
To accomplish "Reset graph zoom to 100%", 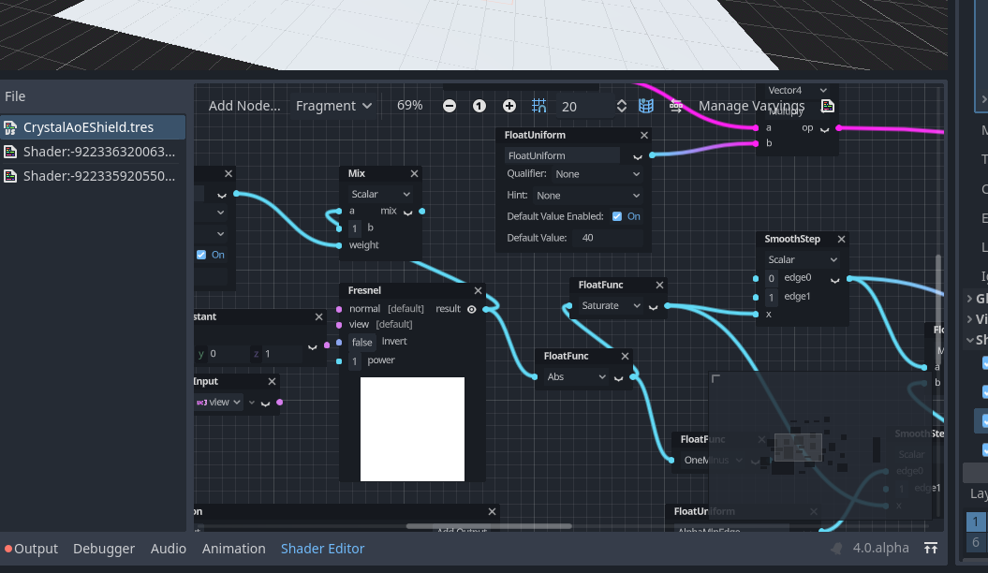I will click(x=479, y=106).
